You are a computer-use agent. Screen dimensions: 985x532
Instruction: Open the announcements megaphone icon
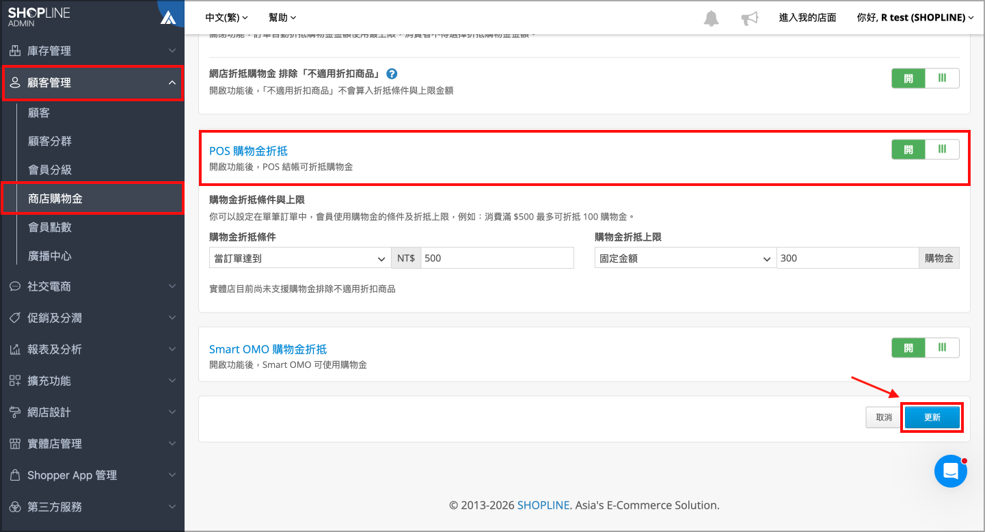750,18
